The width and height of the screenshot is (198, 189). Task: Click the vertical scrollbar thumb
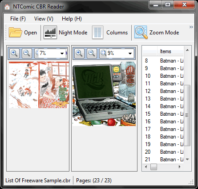187,115
